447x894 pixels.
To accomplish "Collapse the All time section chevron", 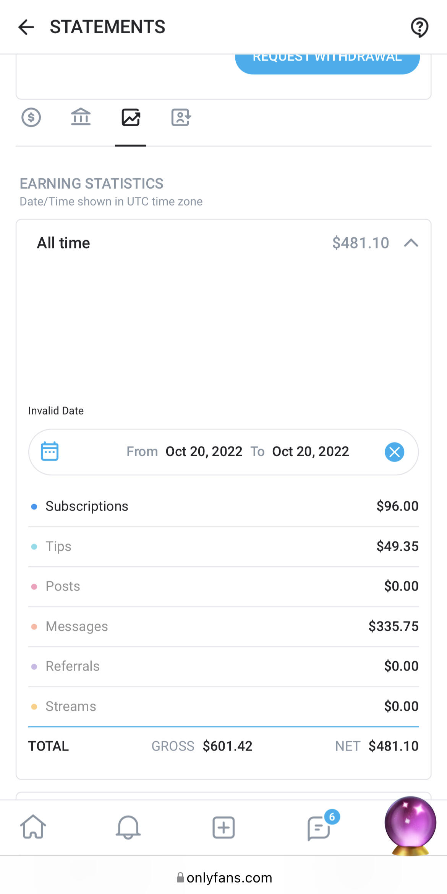I will [411, 243].
